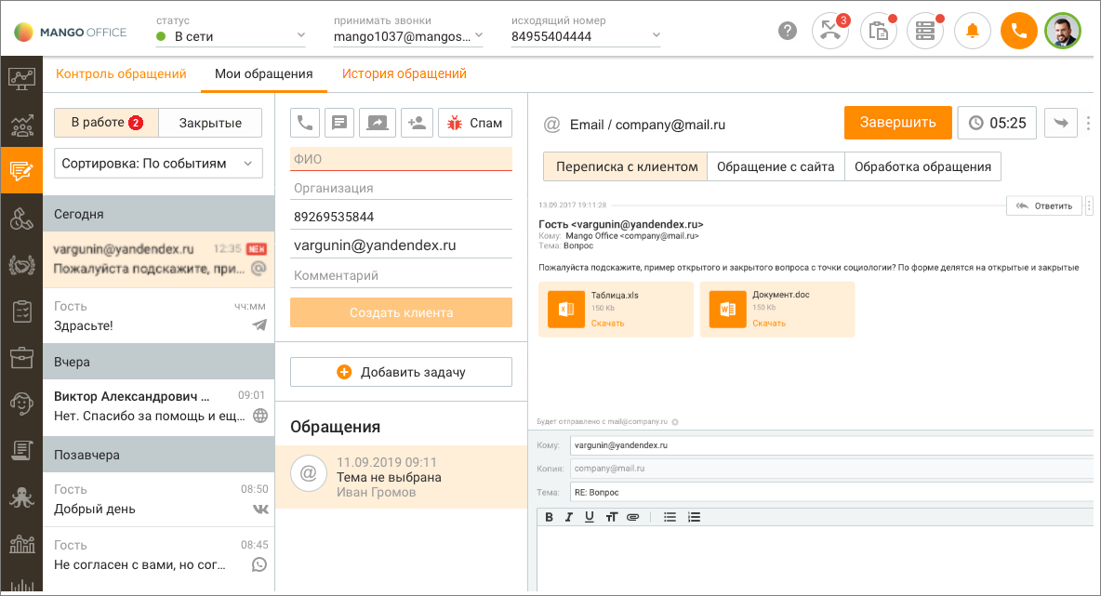Click the transfer arrow next to timer
This screenshot has width=1101, height=596.
[x=1061, y=123]
